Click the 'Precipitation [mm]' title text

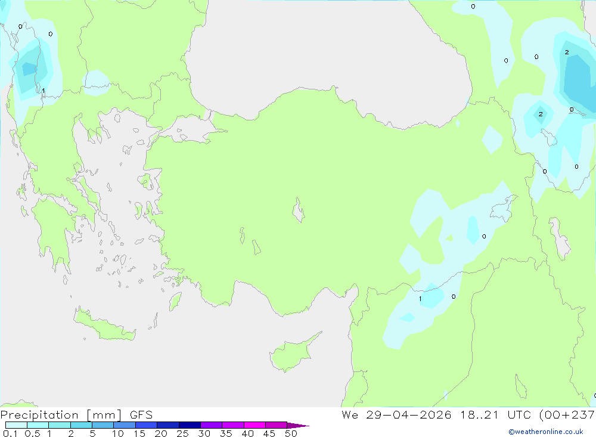point(61,415)
